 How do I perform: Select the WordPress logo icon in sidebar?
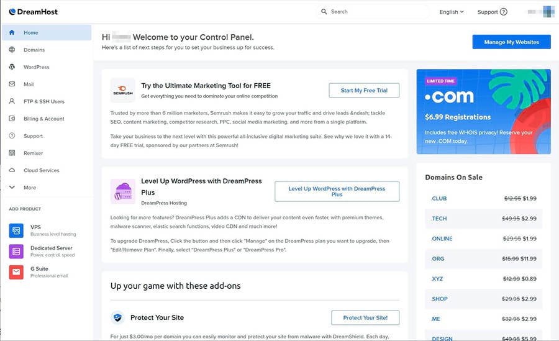click(12, 66)
